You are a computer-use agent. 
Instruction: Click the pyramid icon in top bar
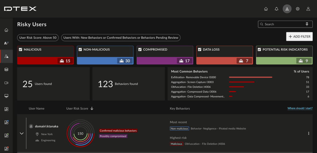[x=287, y=9]
